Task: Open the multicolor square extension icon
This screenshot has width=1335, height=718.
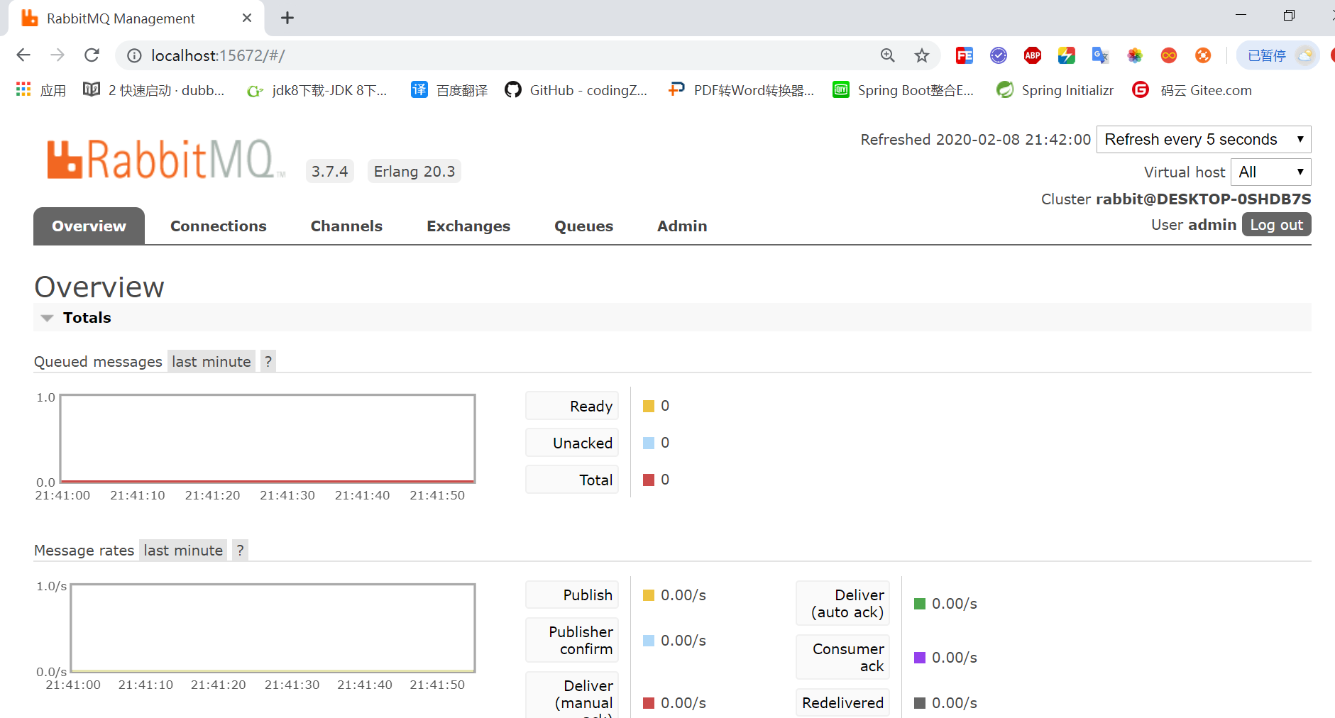Action: click(1067, 55)
